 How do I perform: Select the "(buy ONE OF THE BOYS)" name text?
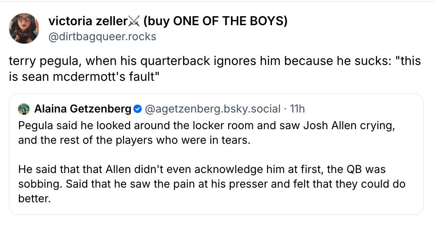tap(215, 21)
